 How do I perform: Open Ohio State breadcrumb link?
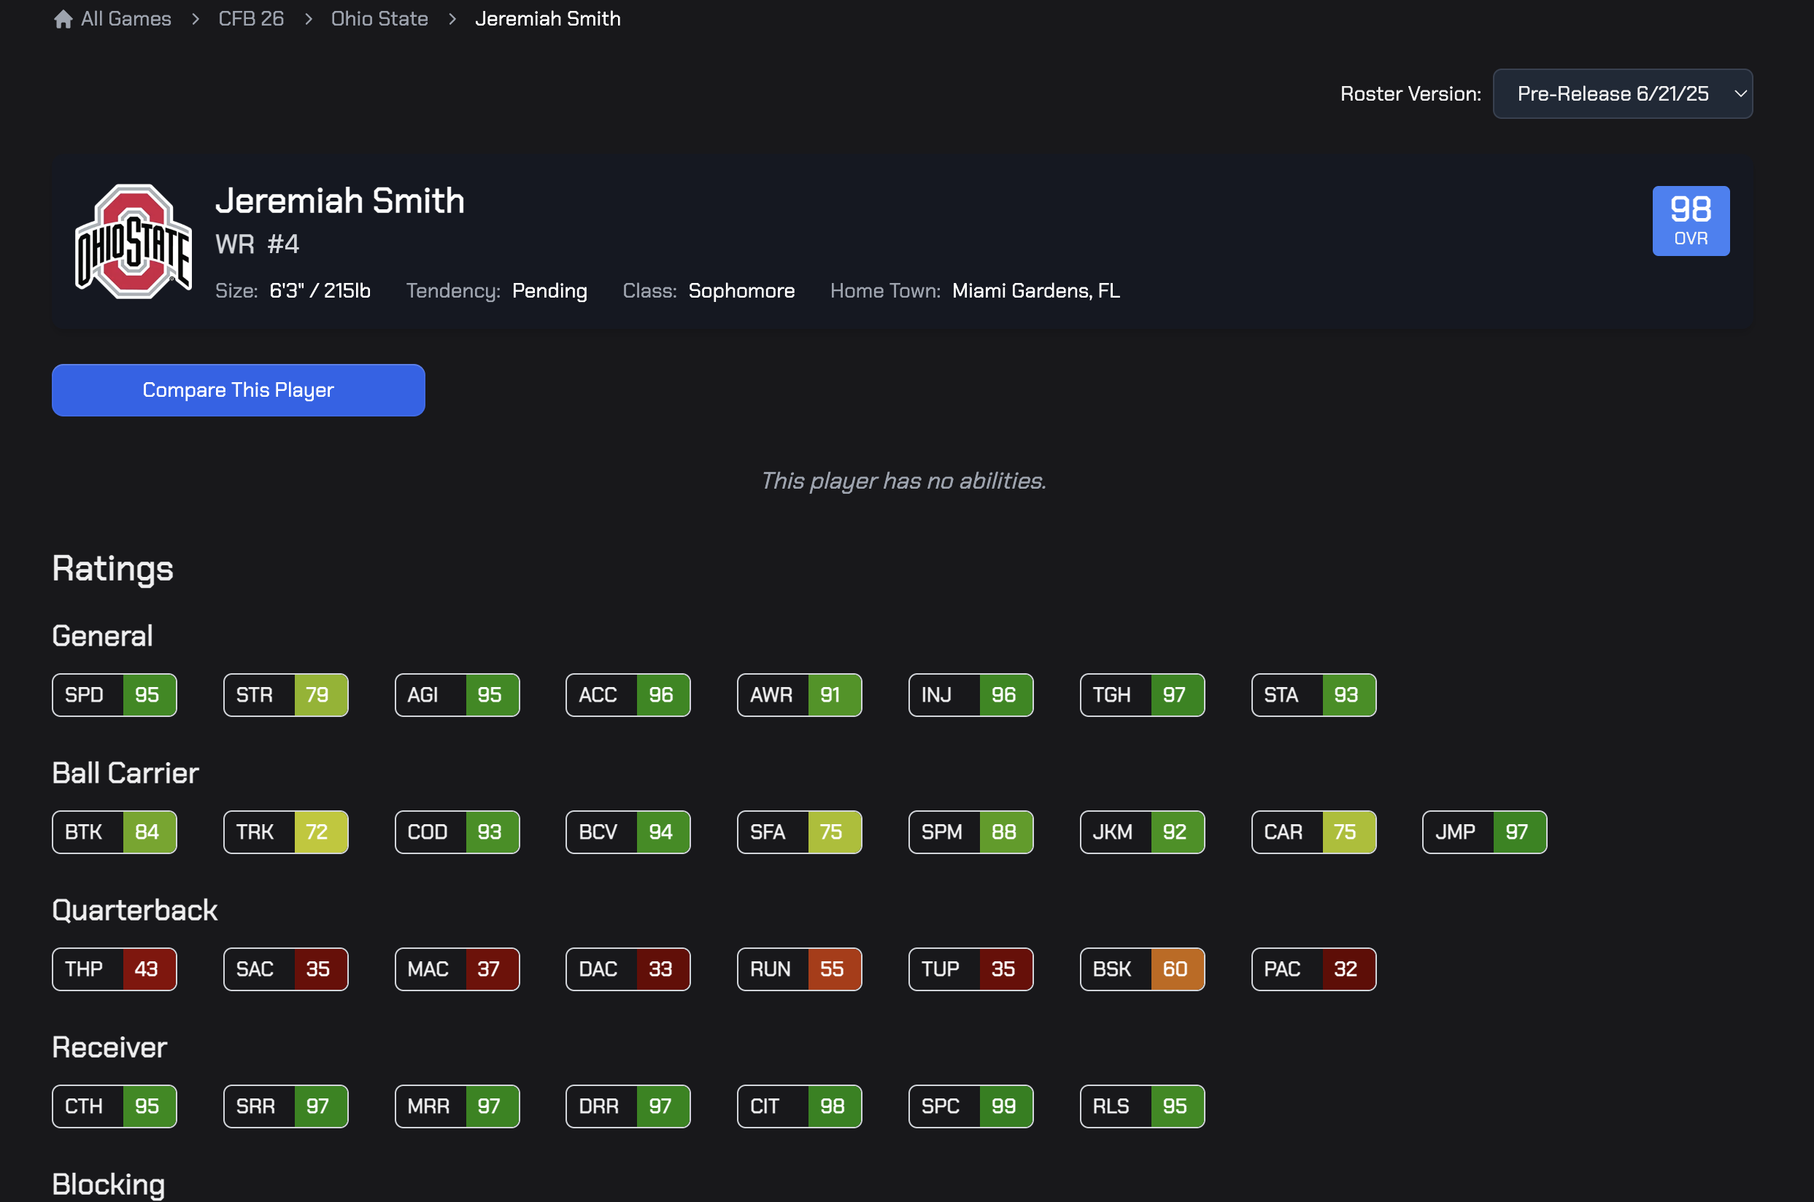coord(379,19)
